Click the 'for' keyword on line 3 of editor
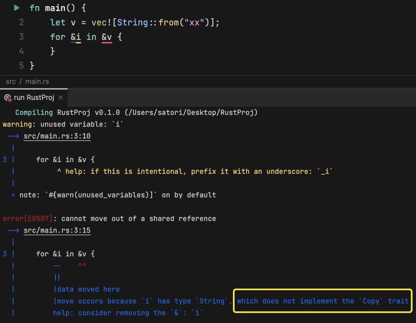The height and width of the screenshot is (323, 416). tap(57, 37)
